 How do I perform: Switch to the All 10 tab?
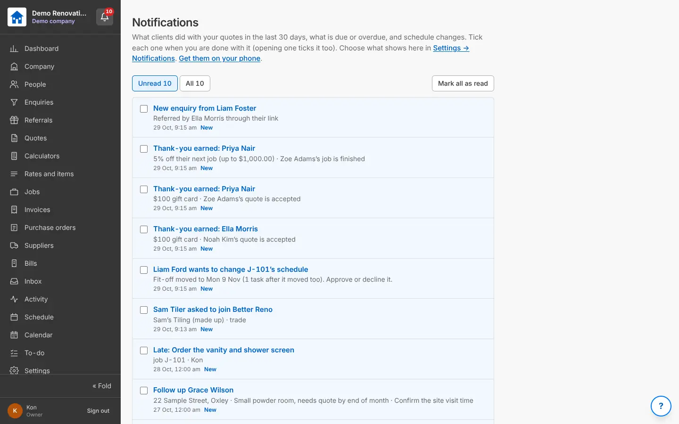click(x=195, y=83)
